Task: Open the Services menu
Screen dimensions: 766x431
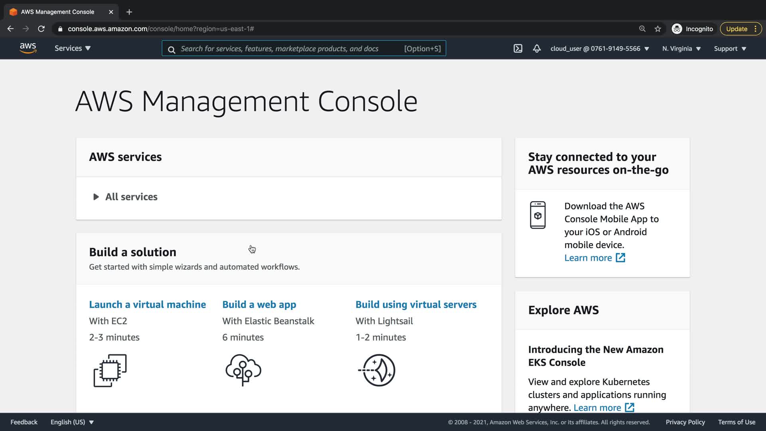Action: tap(73, 48)
